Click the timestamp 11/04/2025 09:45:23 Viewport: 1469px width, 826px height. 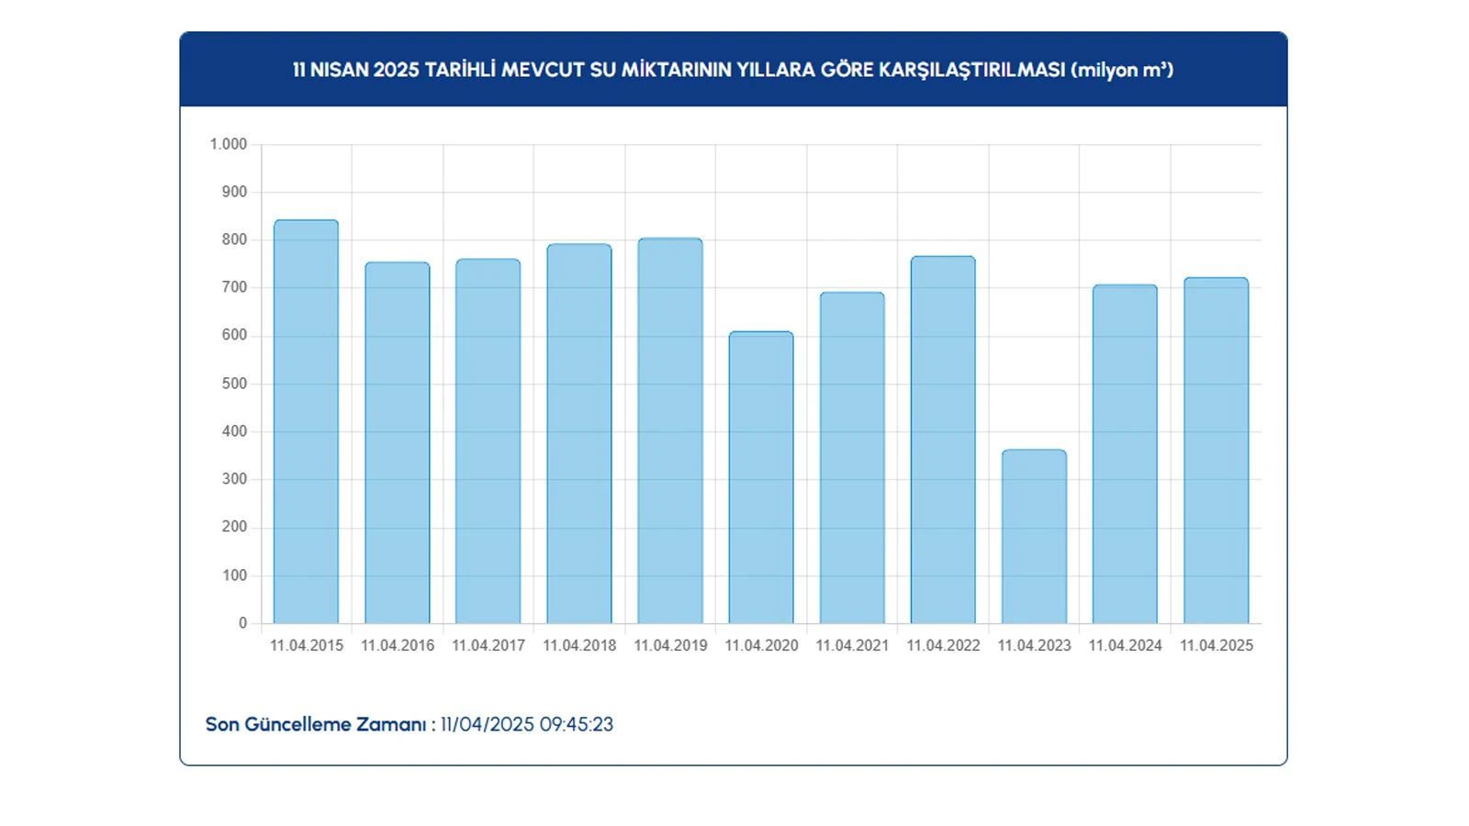point(527,724)
